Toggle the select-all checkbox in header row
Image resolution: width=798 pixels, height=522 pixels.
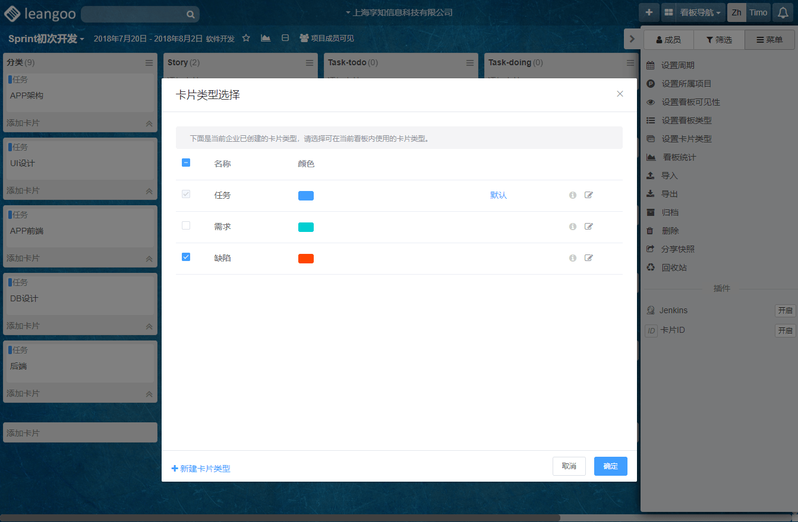coord(186,163)
